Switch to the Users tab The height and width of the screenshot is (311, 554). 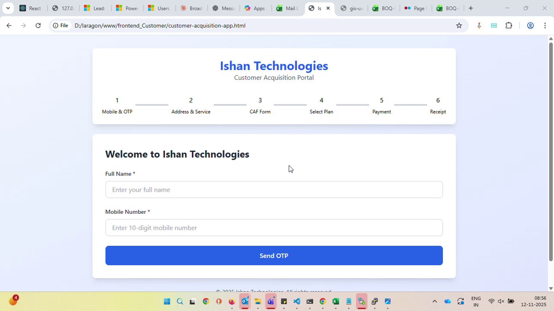coord(159,8)
